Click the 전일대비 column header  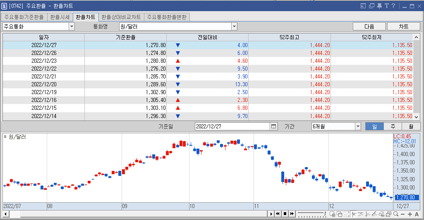click(207, 37)
